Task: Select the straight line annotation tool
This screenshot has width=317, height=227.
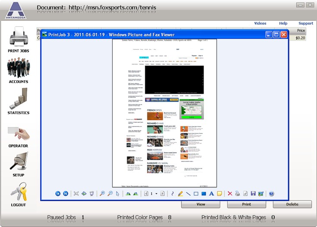Action: pyautogui.click(x=188, y=194)
